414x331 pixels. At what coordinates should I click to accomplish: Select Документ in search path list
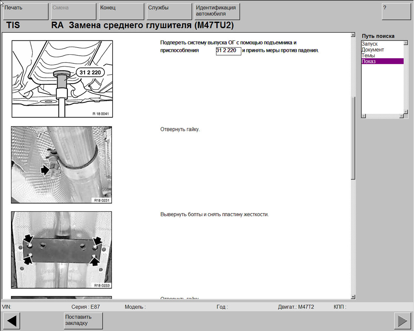click(373, 50)
